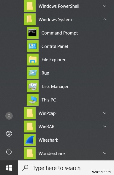Click the Wondershare folder icon

(30, 153)
